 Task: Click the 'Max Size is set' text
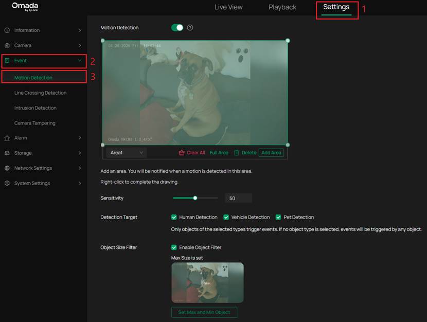[187, 258]
